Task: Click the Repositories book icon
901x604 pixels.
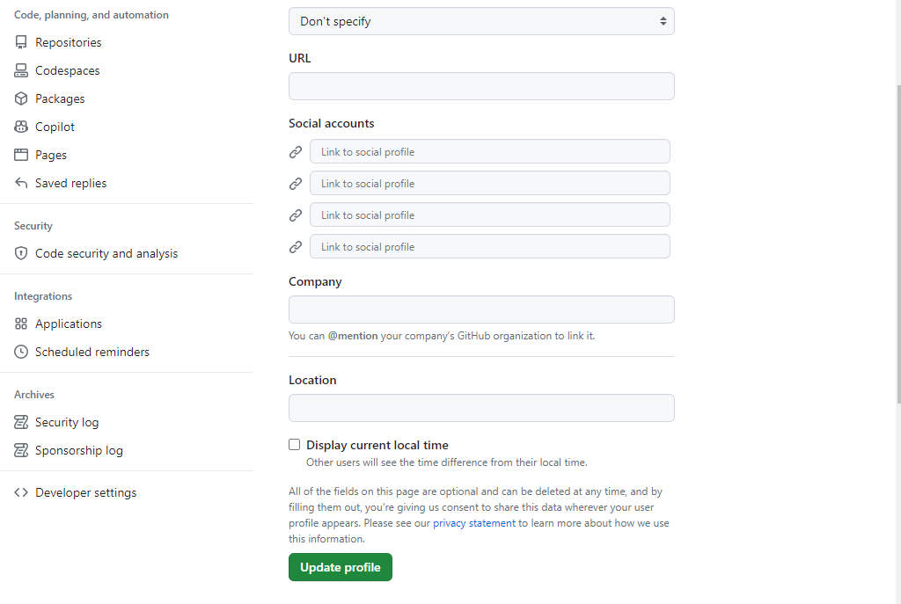Action: [x=21, y=42]
